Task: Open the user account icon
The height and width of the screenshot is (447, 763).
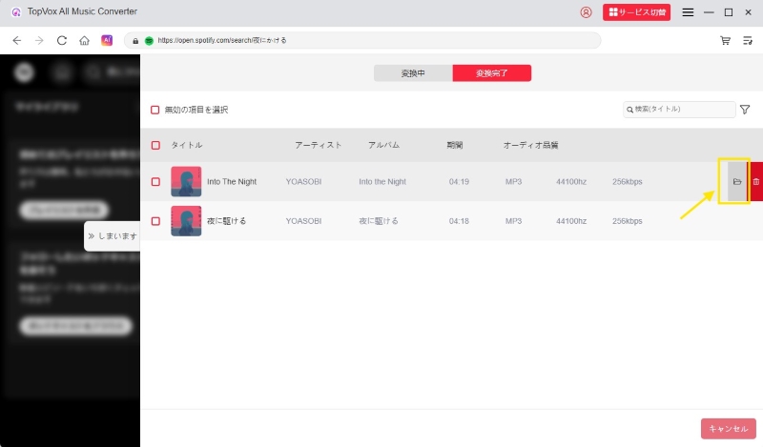Action: click(x=586, y=12)
